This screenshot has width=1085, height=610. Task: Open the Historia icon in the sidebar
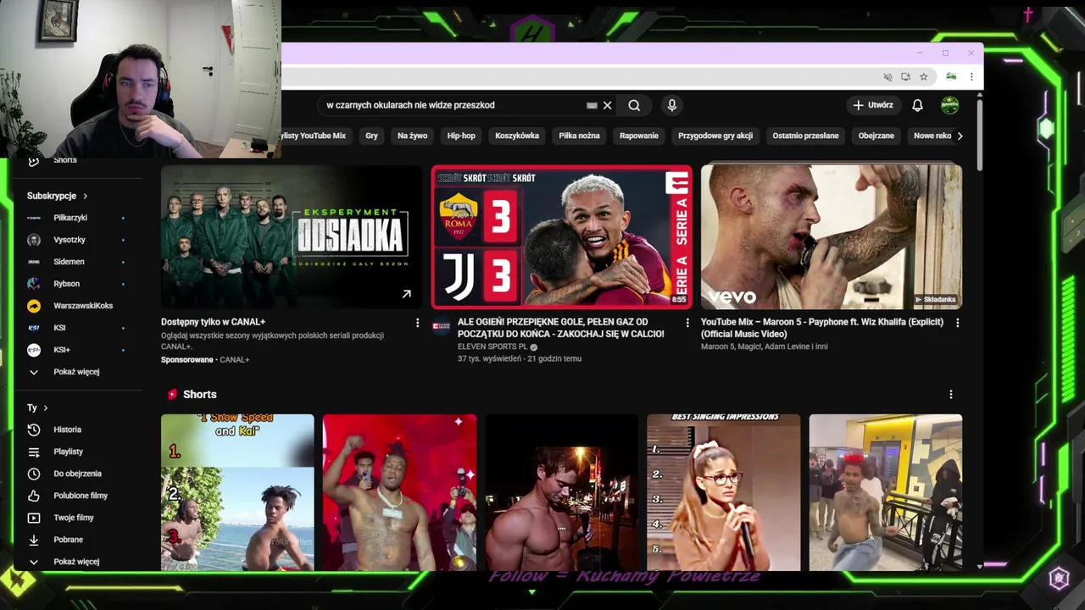(x=34, y=430)
